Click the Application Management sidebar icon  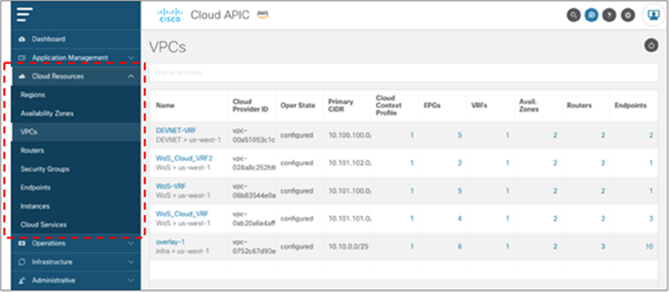[23, 58]
